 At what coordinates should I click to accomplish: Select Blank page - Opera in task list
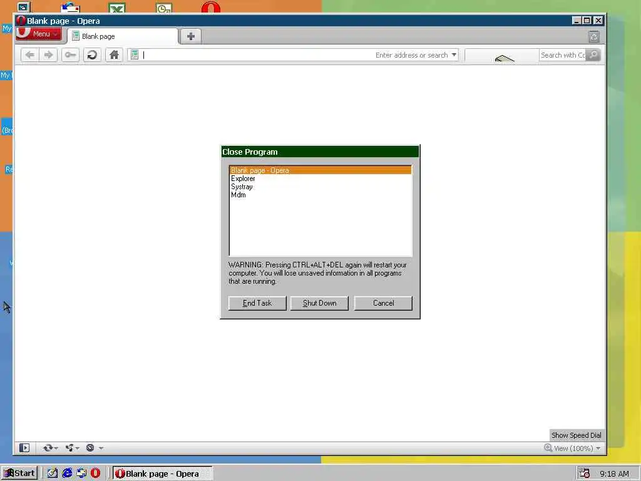[x=320, y=170]
